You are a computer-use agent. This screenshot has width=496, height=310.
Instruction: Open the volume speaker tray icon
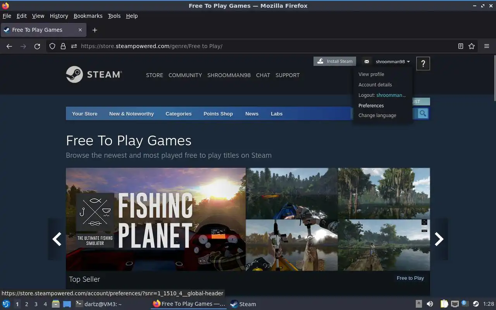(x=430, y=304)
